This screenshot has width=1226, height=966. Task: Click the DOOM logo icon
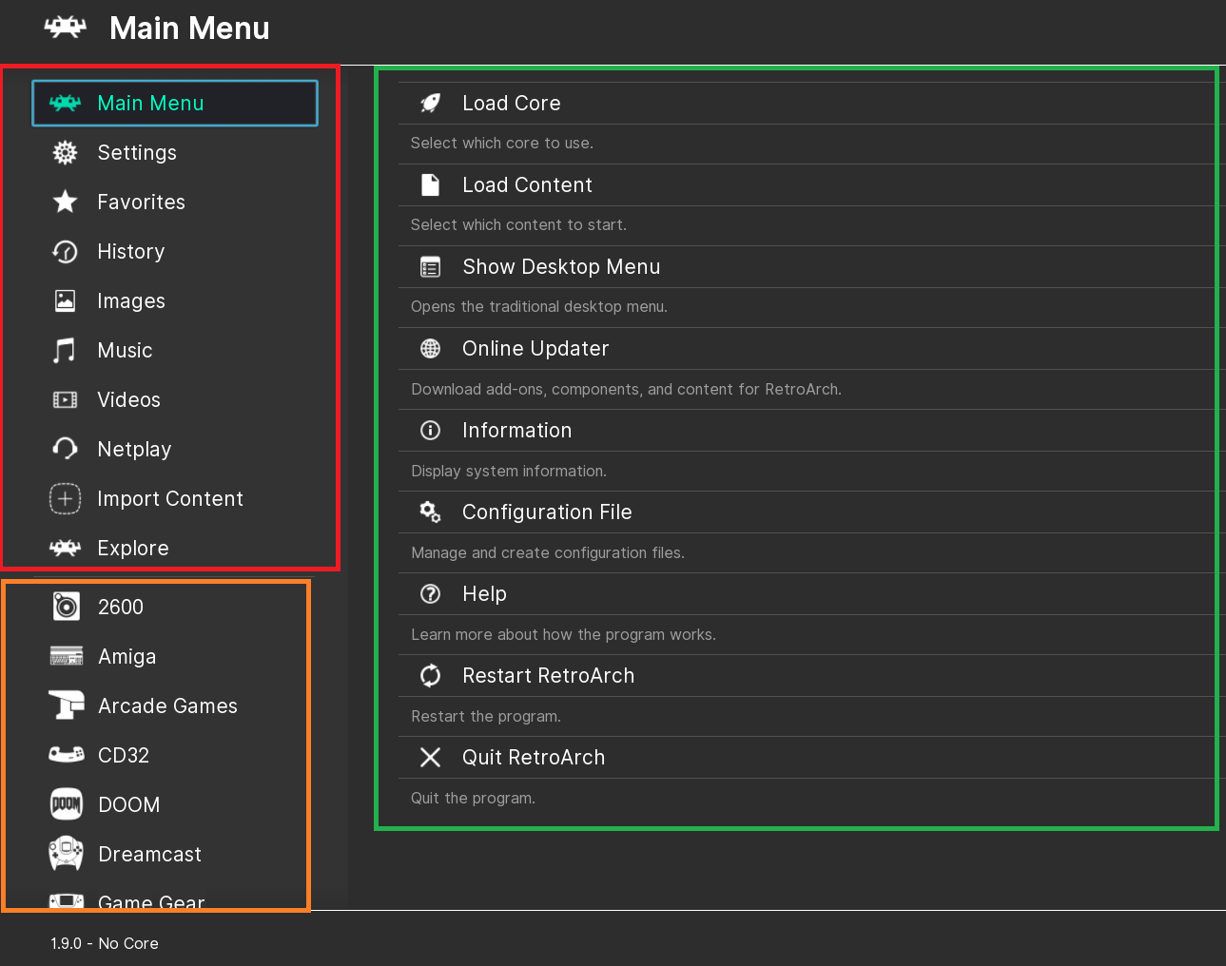tap(66, 804)
